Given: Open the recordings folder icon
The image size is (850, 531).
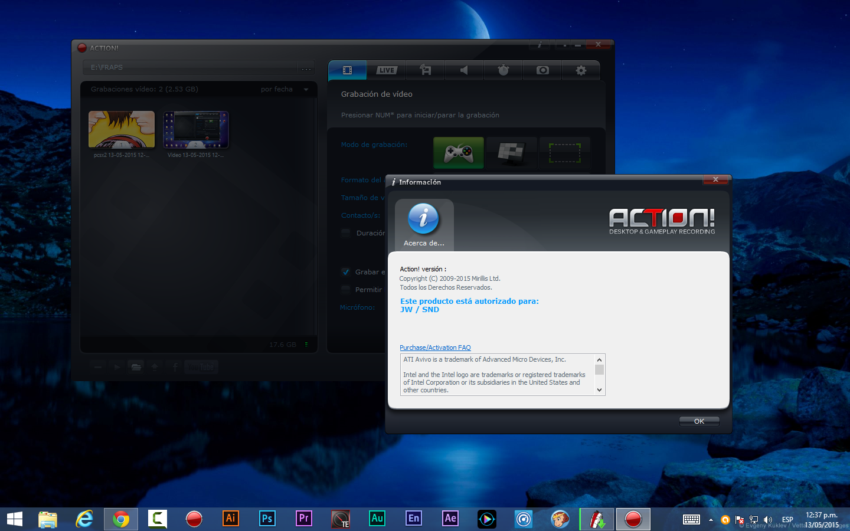Looking at the screenshot, I should (x=136, y=367).
